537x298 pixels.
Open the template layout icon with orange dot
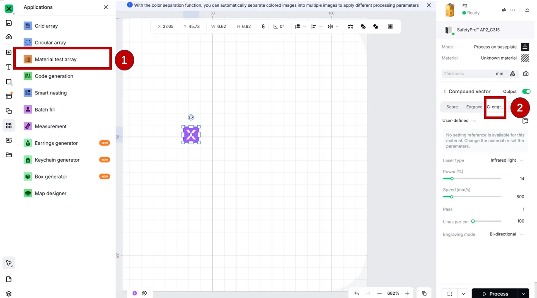click(x=9, y=96)
